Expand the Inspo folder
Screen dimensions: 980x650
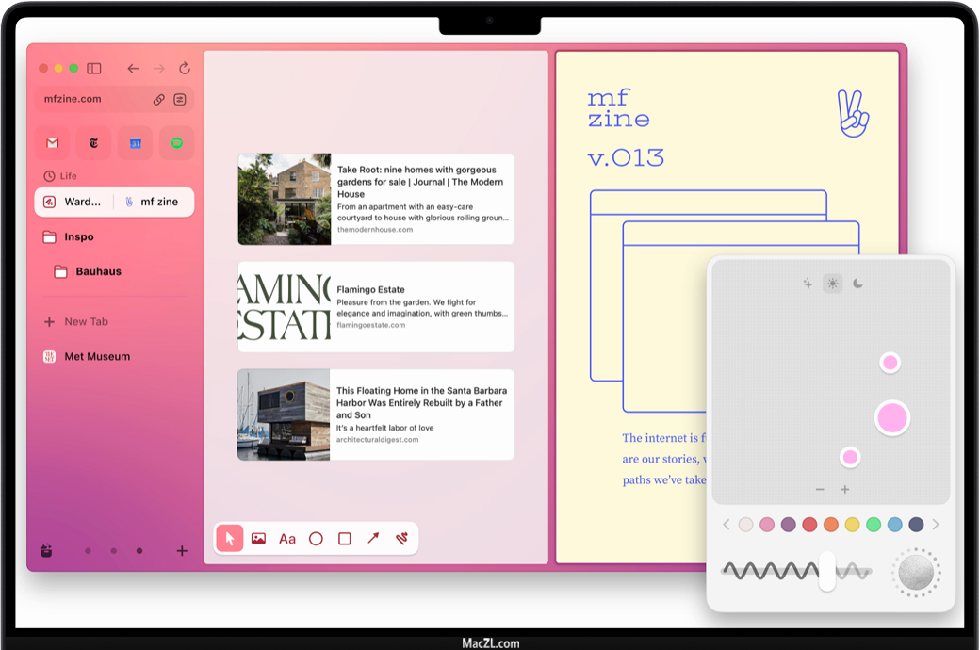point(79,237)
